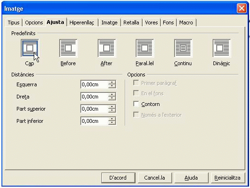Click the Reinicialitza button

coord(227,178)
